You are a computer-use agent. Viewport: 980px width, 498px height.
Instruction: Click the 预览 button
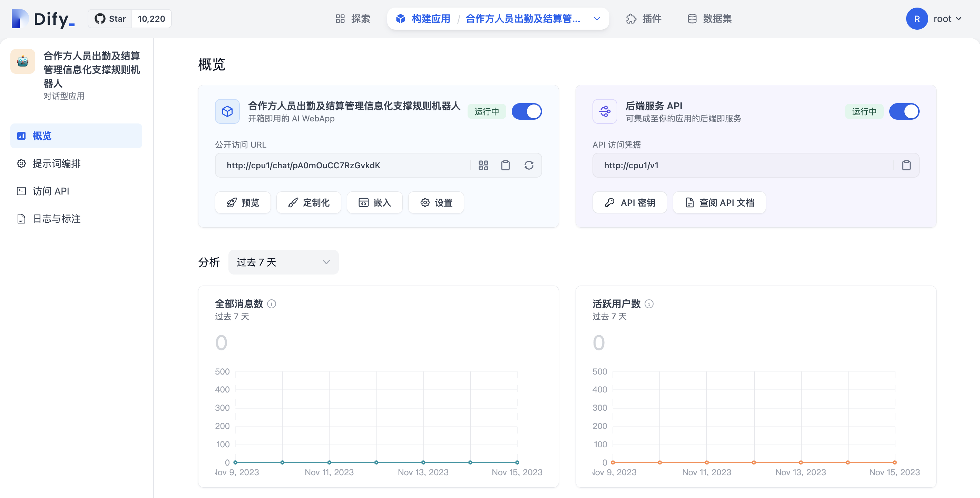pos(243,203)
